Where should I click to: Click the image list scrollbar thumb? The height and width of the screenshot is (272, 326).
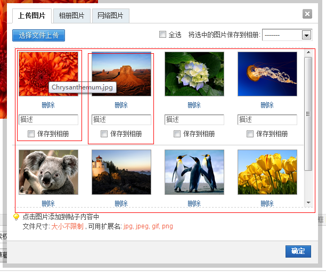(x=308, y=114)
